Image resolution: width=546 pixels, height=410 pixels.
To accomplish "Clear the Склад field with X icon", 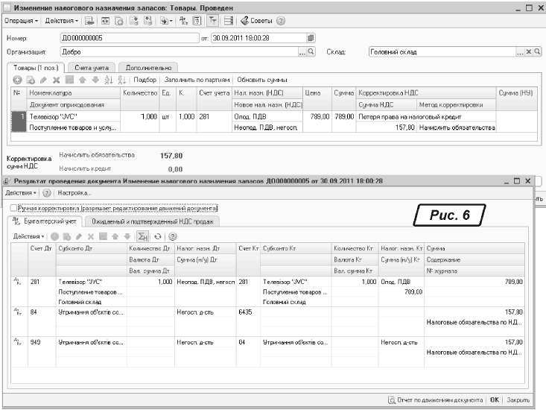I will click(x=527, y=52).
